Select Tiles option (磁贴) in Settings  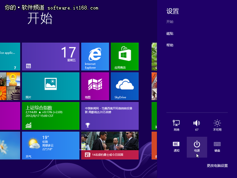[170, 34]
